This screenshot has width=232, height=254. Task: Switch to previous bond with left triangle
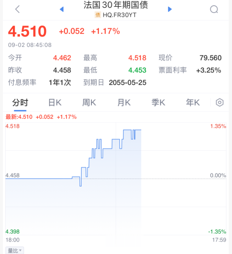click(61, 9)
